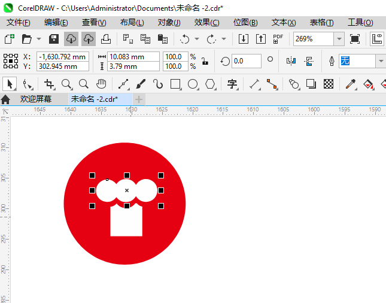
Task: Click the Redo arrow icon
Action: [x=211, y=39]
